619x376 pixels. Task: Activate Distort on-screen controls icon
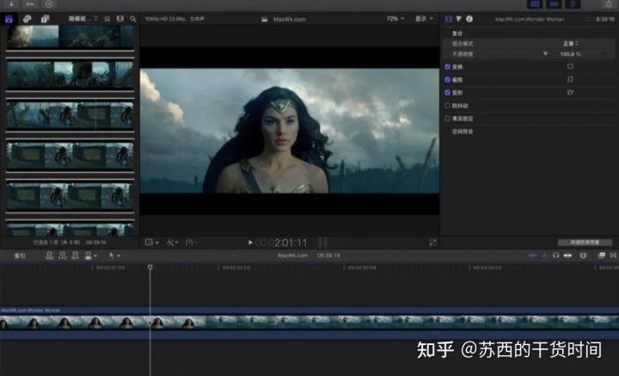(x=571, y=92)
